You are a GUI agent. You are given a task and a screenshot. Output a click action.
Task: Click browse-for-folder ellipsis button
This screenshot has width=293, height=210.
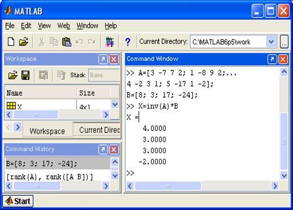(284, 42)
